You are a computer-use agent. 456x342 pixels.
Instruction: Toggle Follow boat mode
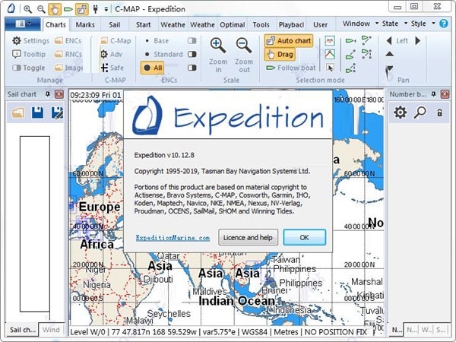[290, 68]
